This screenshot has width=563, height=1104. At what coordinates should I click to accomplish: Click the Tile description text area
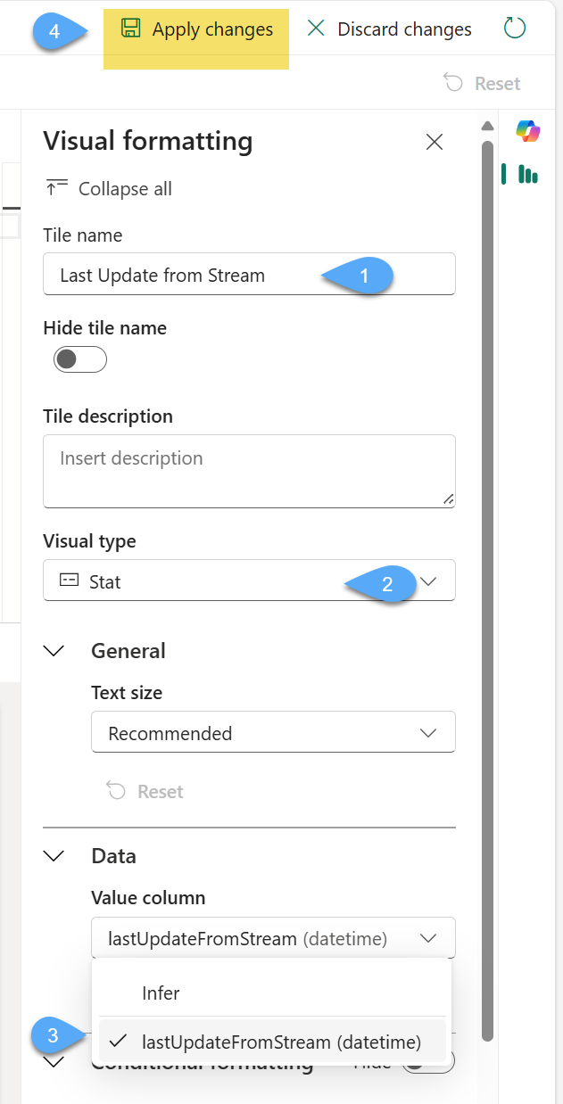pyautogui.click(x=249, y=471)
